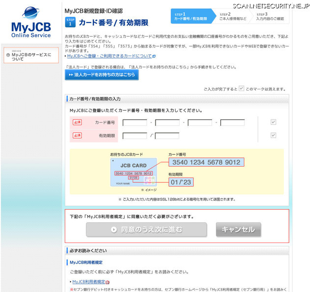This screenshot has height=292, width=314.
Task: Click PDF icon beside MyJCB利用者規定 link
Action: [x=107, y=282]
